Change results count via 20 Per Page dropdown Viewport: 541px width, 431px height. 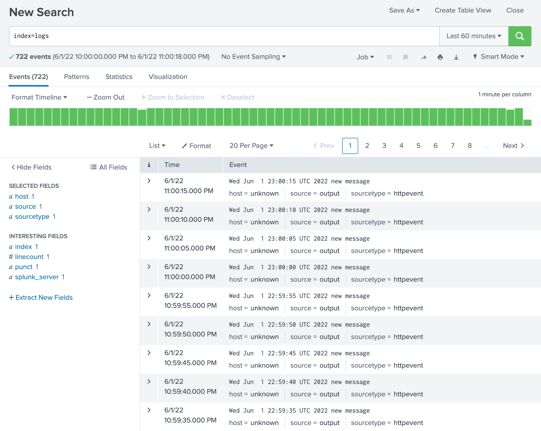(x=251, y=145)
